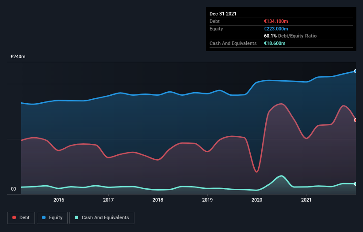Click the teal Cash end-point marker
This screenshot has height=232, width=363.
point(355,184)
